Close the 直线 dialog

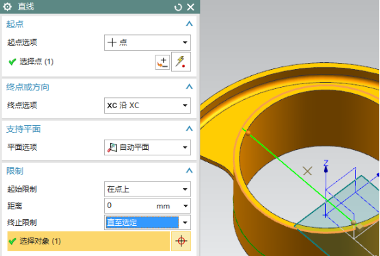[191, 7]
